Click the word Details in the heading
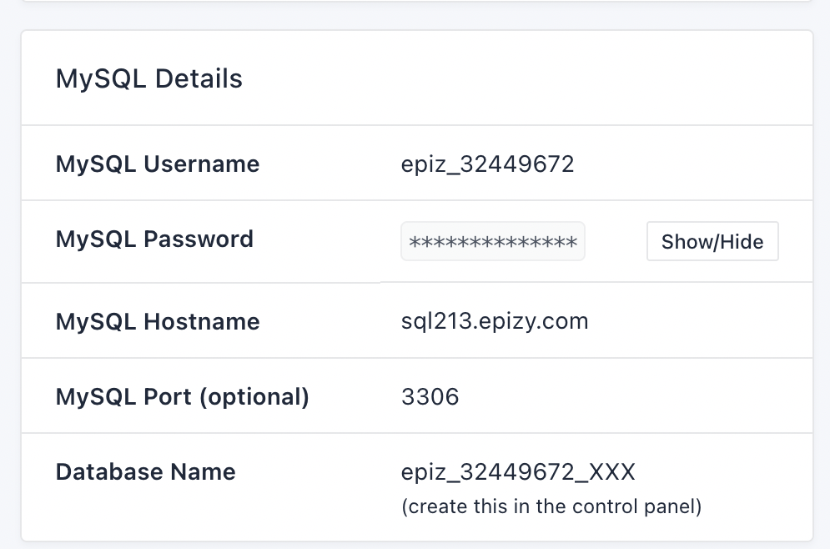830x549 pixels. pos(199,79)
